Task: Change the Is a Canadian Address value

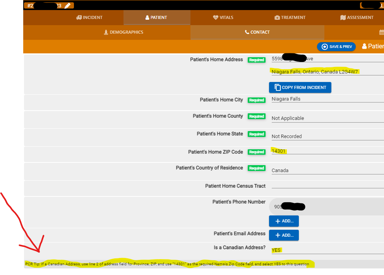Action: point(327,250)
